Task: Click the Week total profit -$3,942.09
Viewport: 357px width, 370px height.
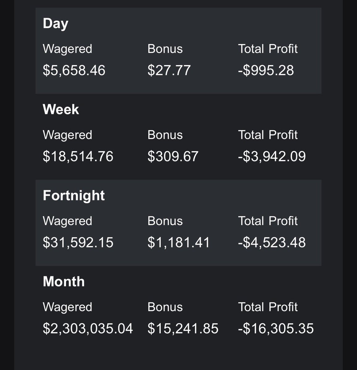Action: tap(272, 156)
